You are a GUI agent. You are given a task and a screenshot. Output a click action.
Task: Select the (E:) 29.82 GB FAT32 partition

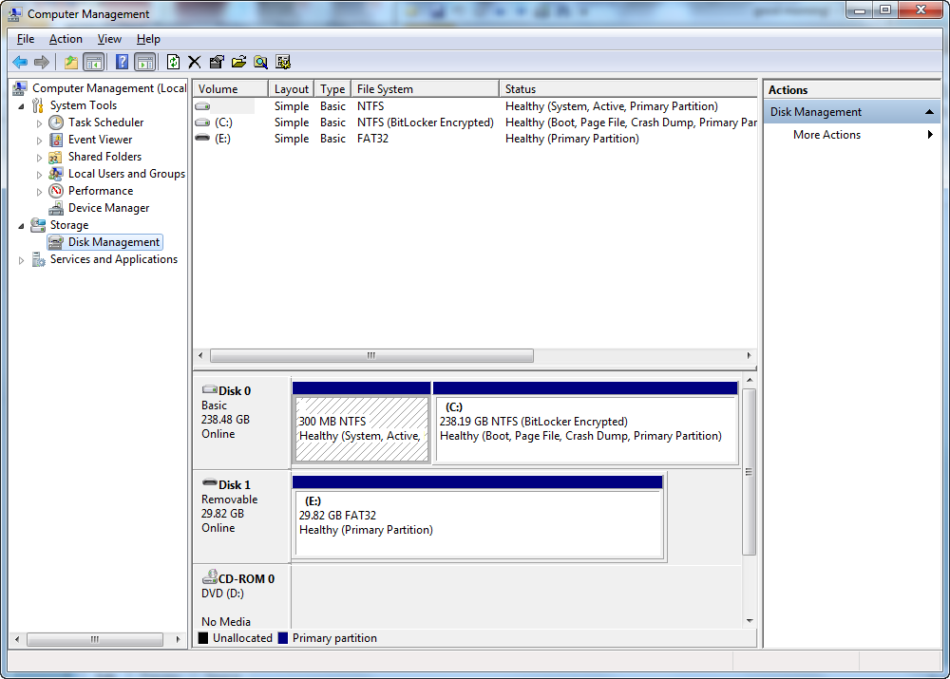pos(477,523)
